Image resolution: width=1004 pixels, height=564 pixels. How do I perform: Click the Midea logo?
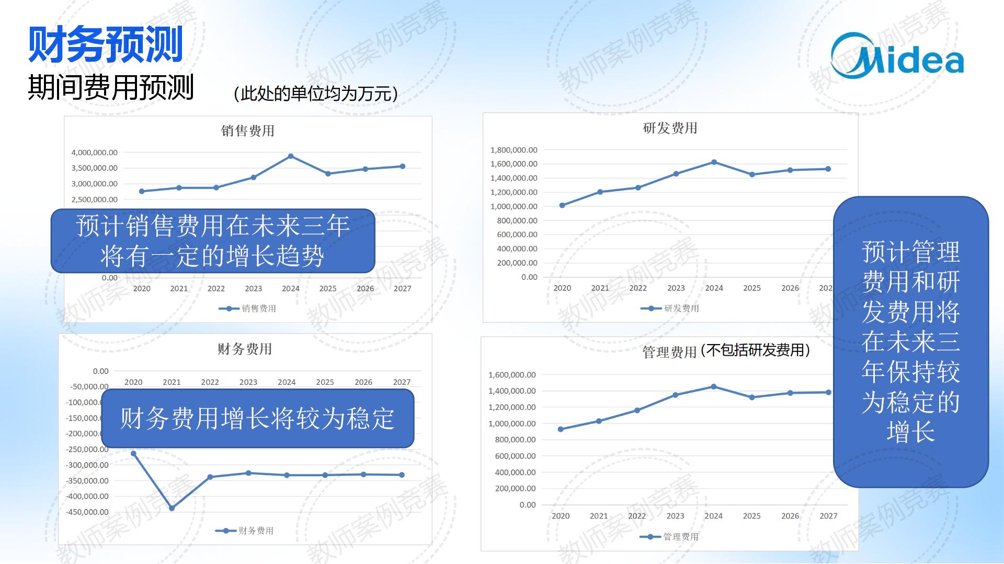(x=897, y=56)
